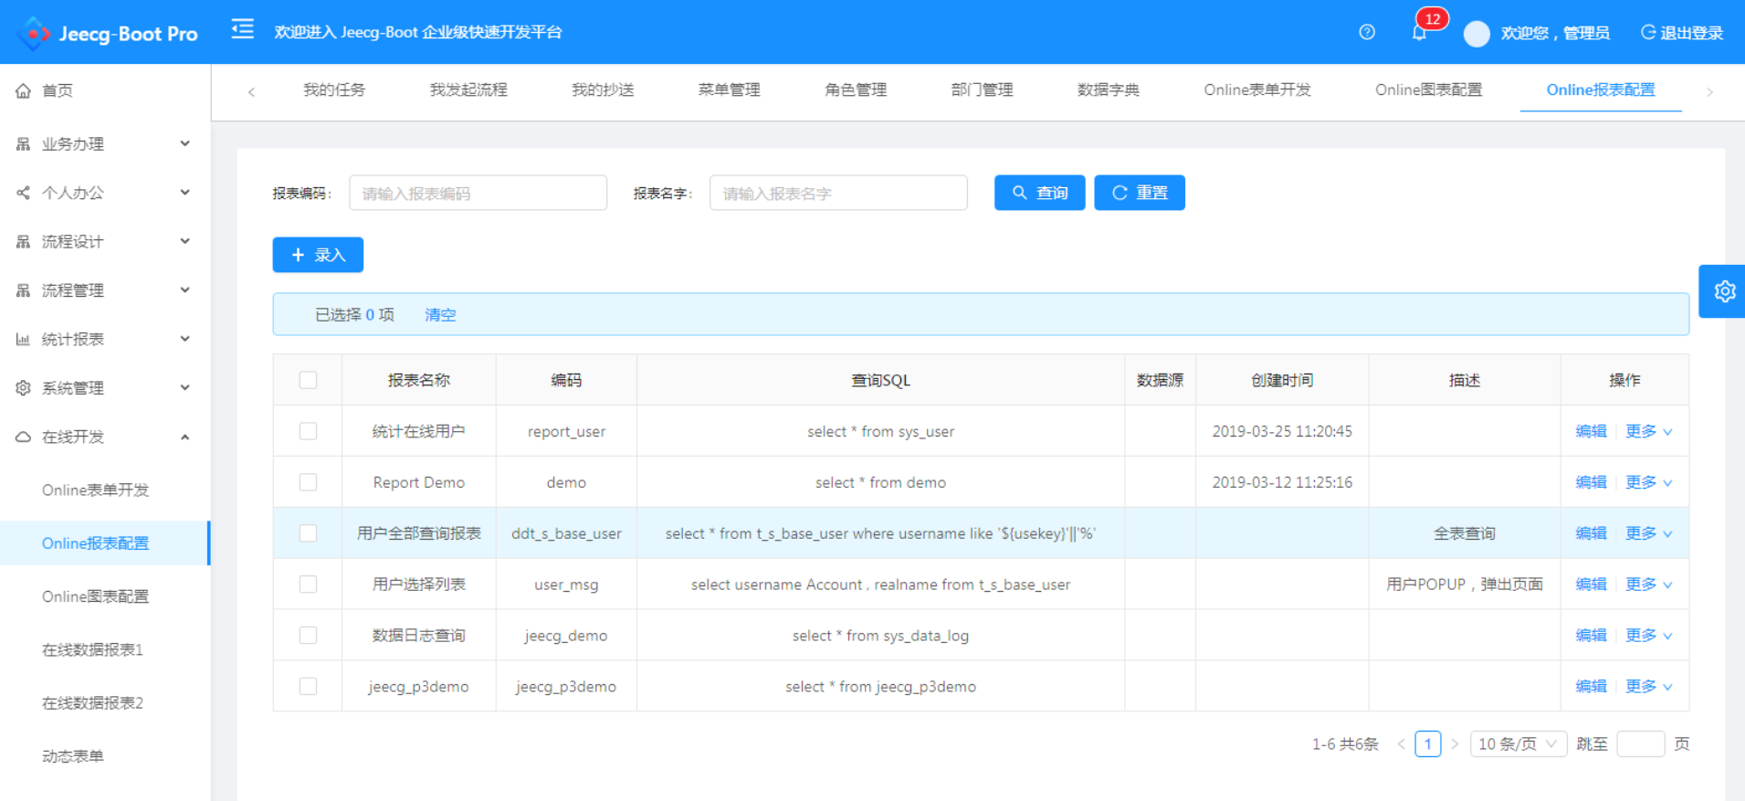1745x801 pixels.
Task: Click the 业务办理 sidebar icon
Action: tap(24, 143)
